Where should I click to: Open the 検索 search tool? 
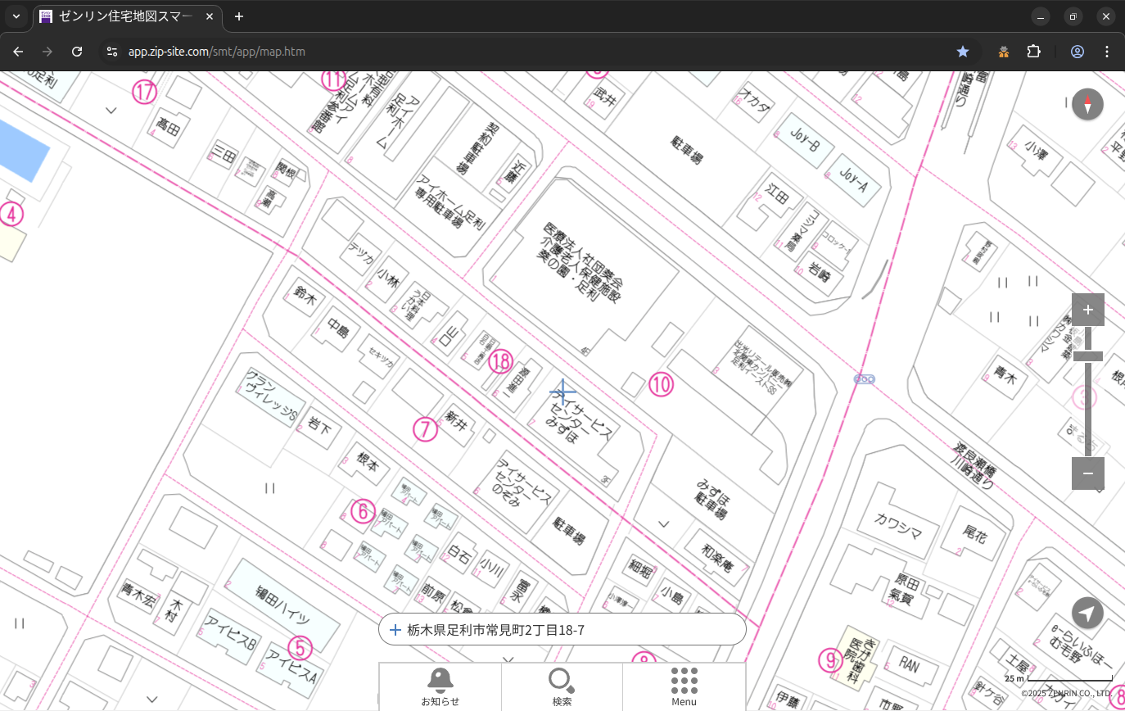point(562,686)
